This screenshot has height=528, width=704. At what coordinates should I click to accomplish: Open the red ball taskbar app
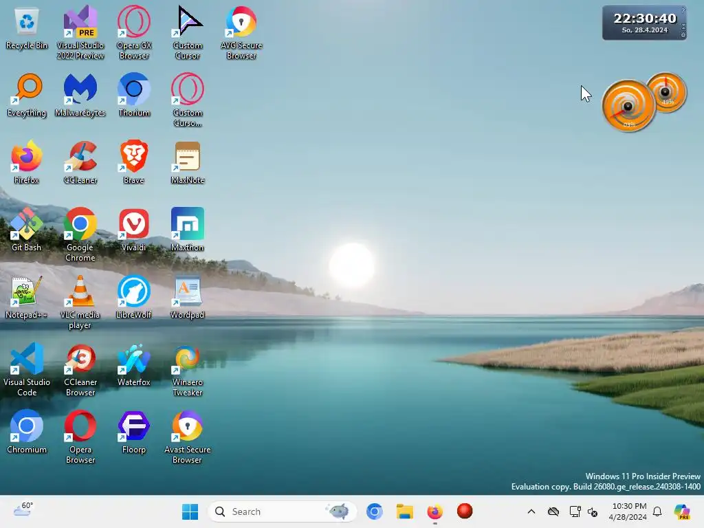(x=465, y=511)
